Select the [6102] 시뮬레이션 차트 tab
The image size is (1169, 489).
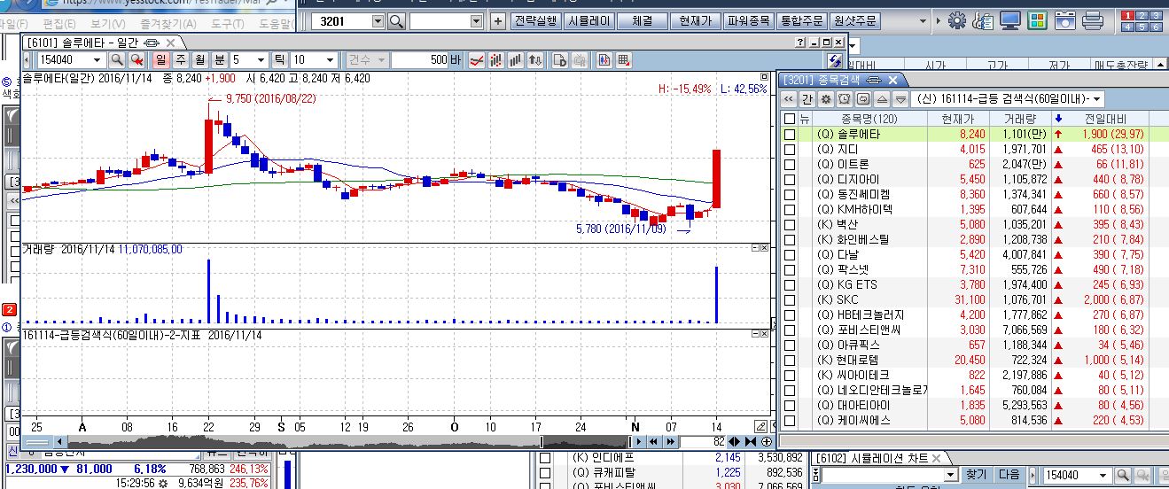click(871, 458)
